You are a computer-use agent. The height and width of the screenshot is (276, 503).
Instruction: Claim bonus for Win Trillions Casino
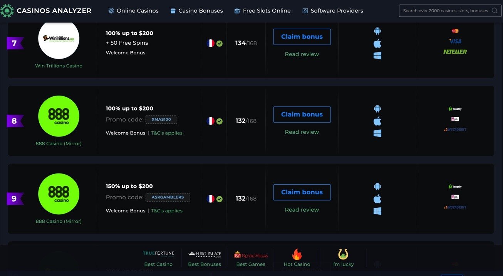pyautogui.click(x=302, y=37)
